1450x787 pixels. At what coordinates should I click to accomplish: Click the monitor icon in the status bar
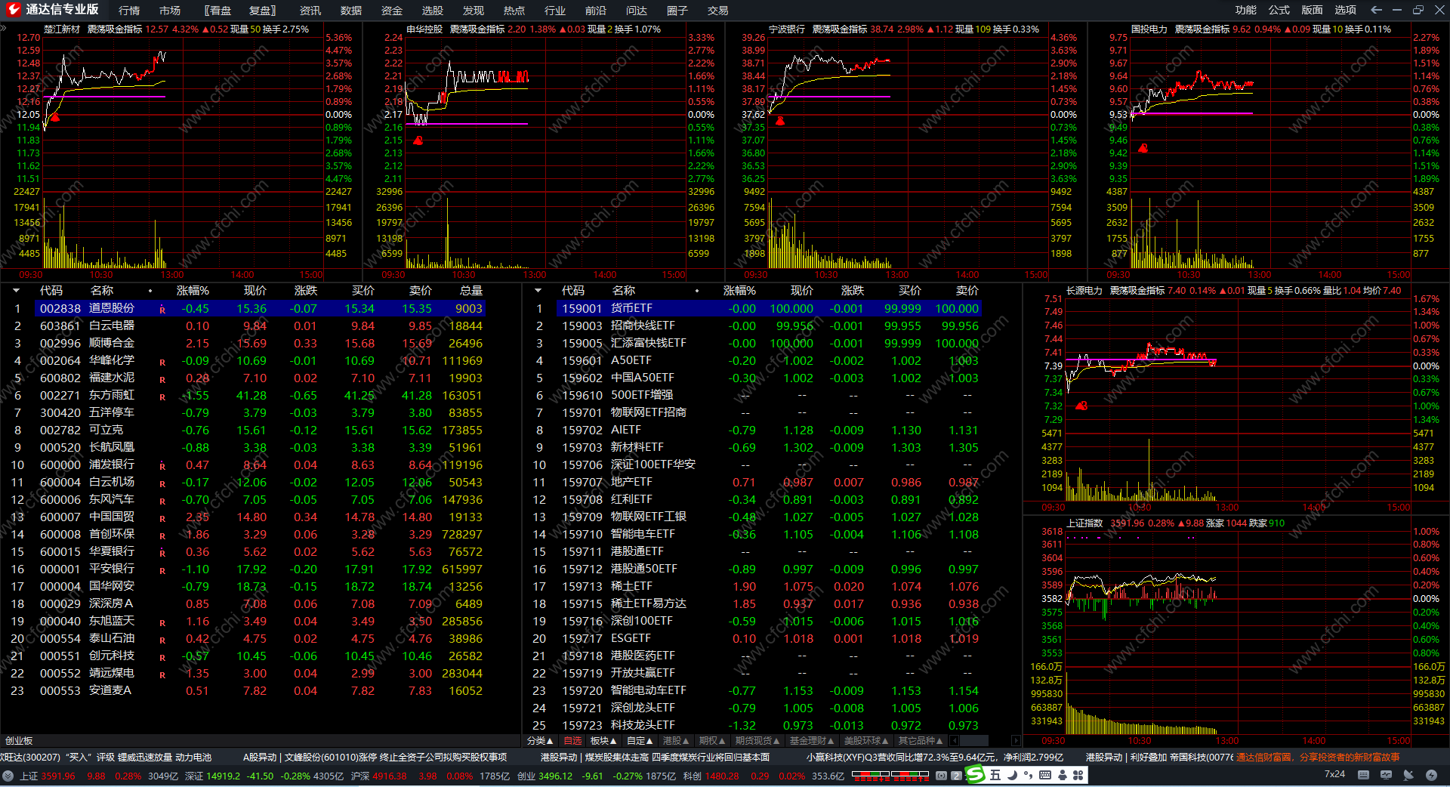tap(1386, 775)
